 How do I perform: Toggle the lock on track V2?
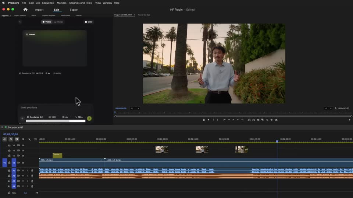pos(9,155)
